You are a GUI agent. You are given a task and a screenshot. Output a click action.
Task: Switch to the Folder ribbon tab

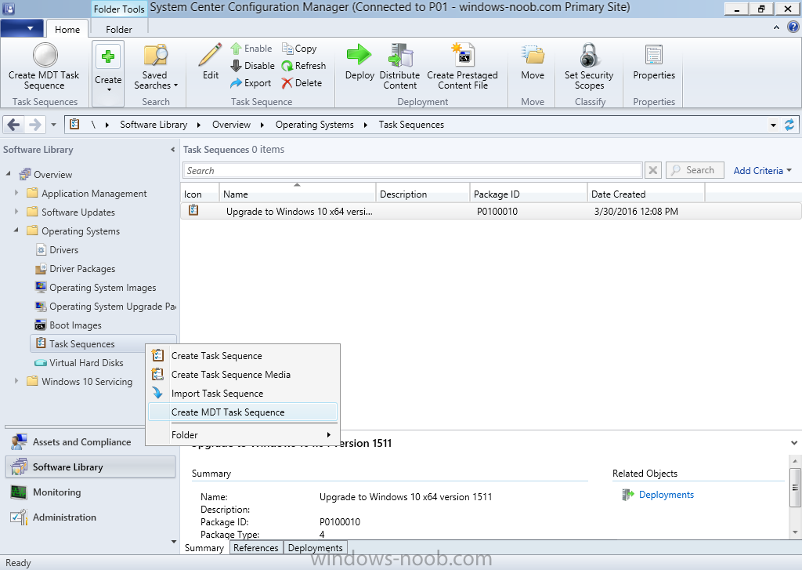[119, 29]
